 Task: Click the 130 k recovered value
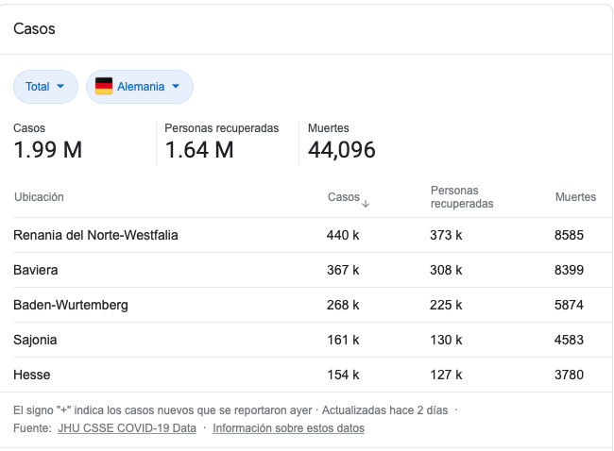pos(446,340)
